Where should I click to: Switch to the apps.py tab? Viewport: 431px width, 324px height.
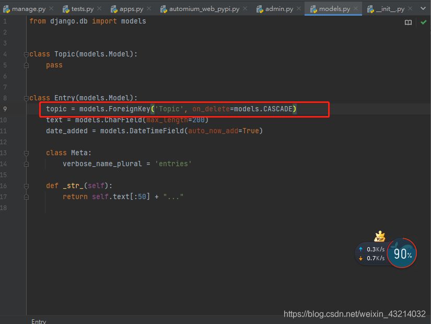[x=131, y=9]
